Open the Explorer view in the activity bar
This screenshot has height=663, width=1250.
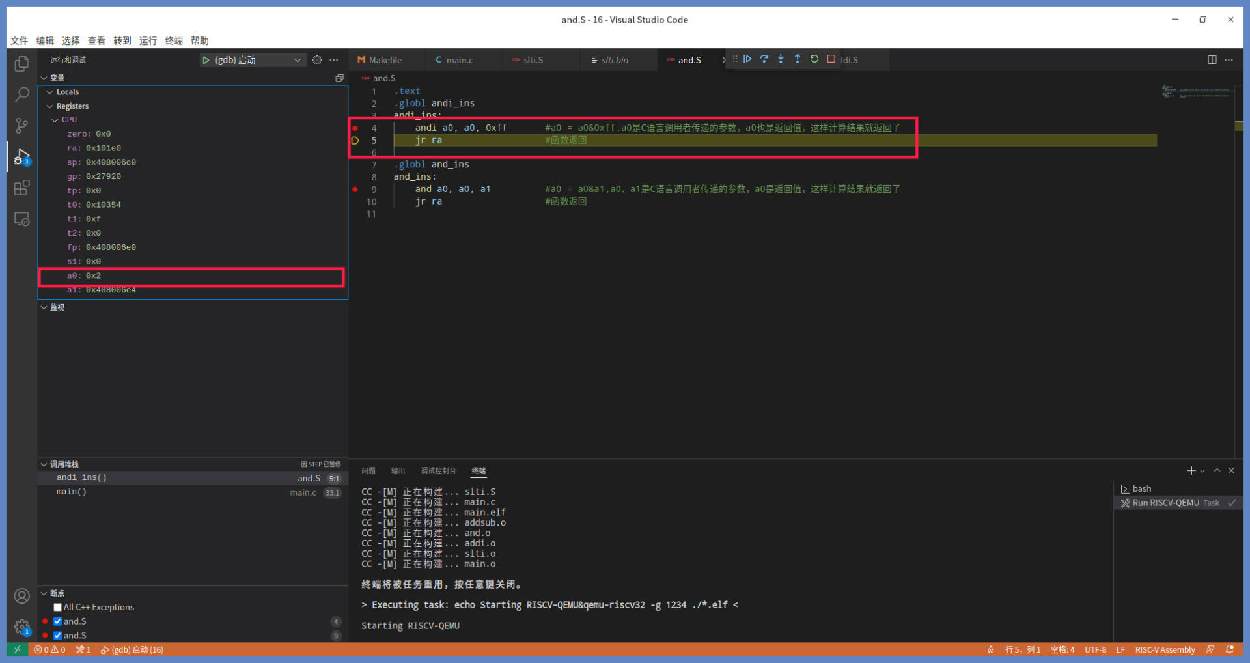point(21,64)
